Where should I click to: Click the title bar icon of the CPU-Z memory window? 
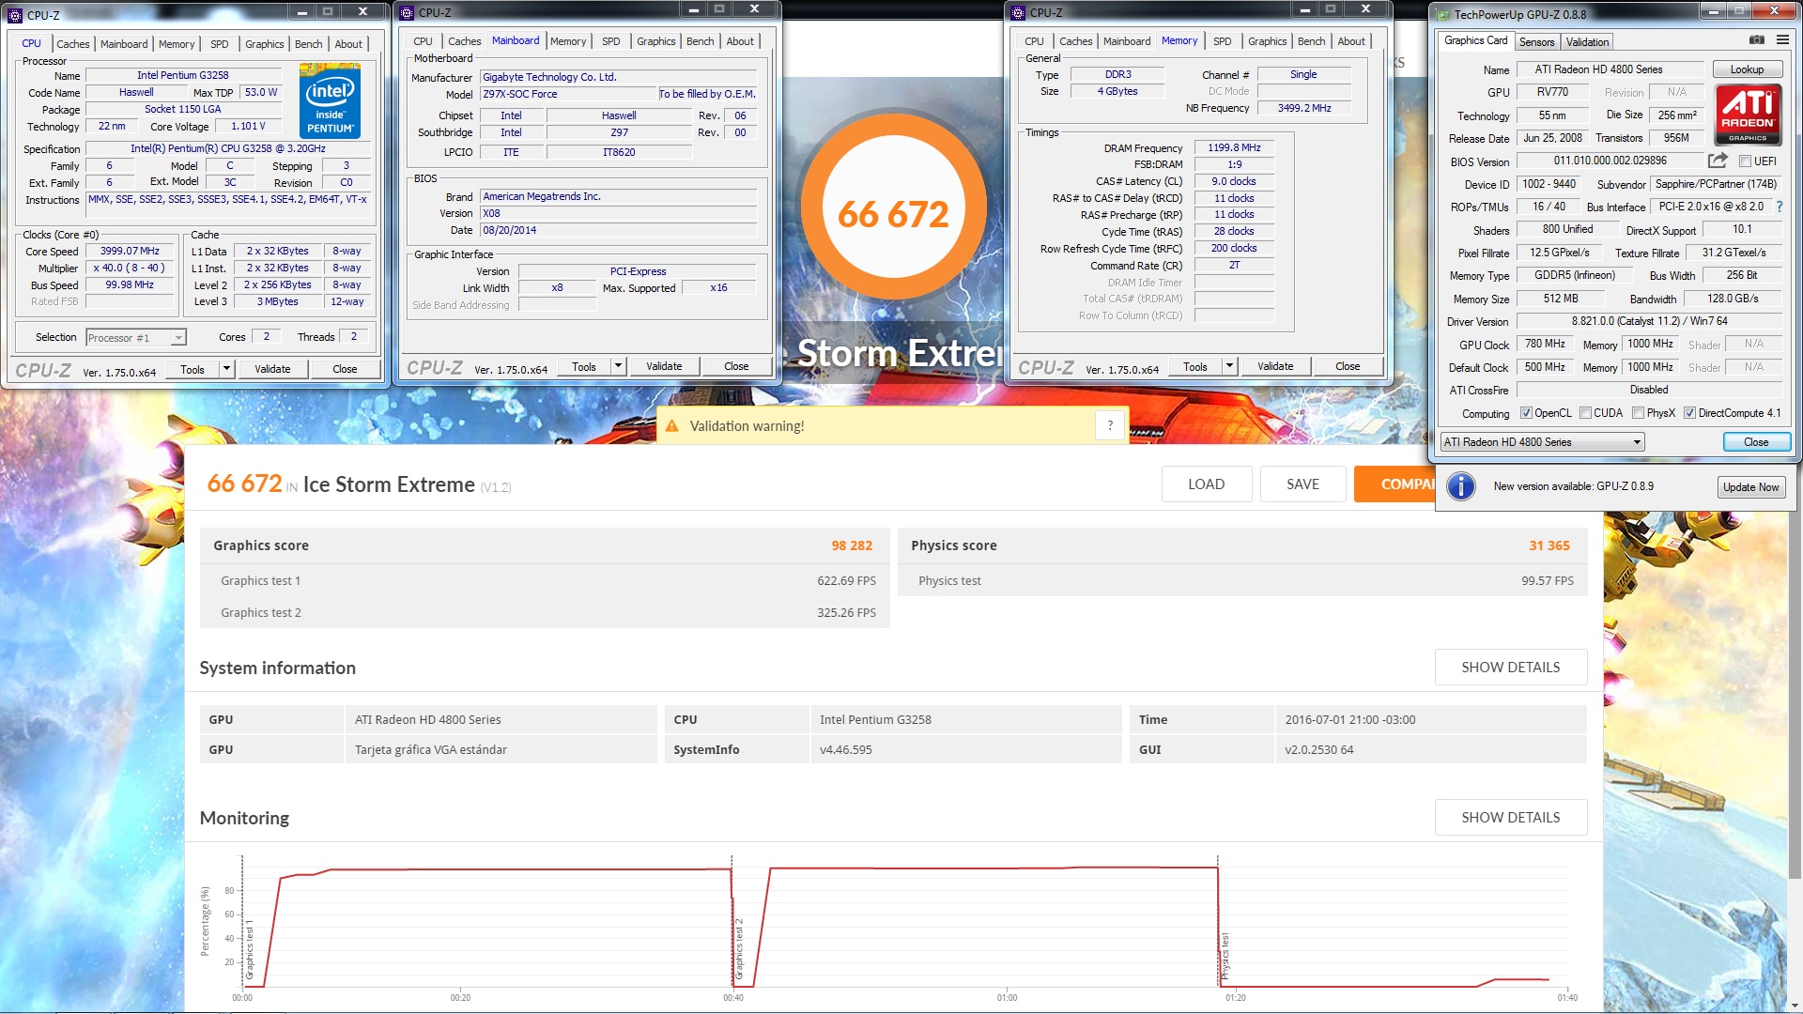(1018, 12)
